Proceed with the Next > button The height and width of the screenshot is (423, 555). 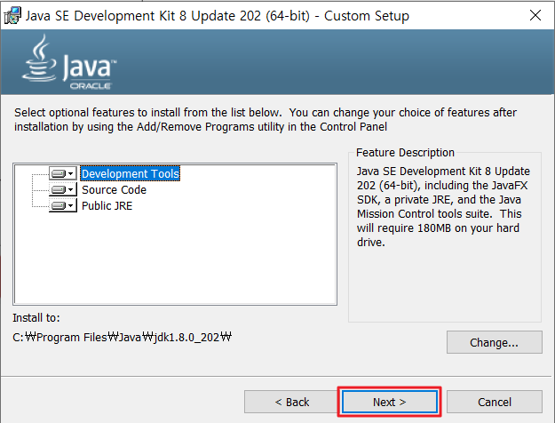(x=389, y=402)
